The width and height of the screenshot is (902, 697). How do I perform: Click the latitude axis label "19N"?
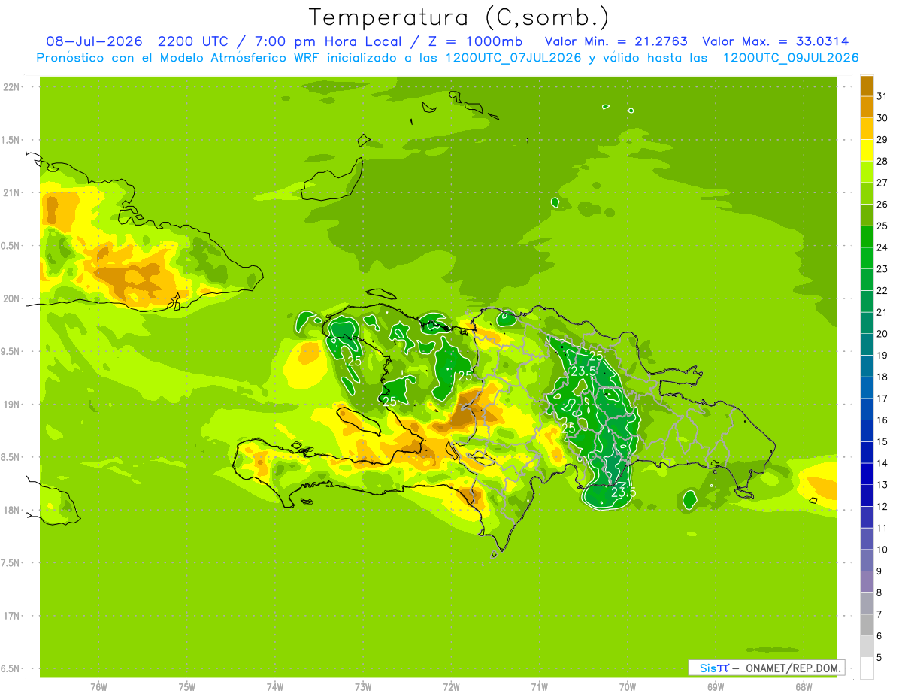click(x=11, y=405)
